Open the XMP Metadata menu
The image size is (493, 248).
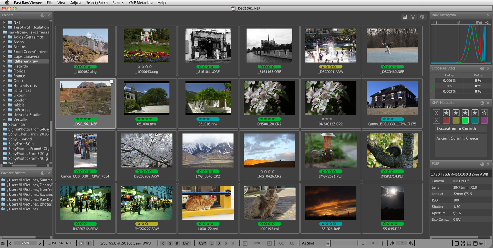click(x=140, y=3)
